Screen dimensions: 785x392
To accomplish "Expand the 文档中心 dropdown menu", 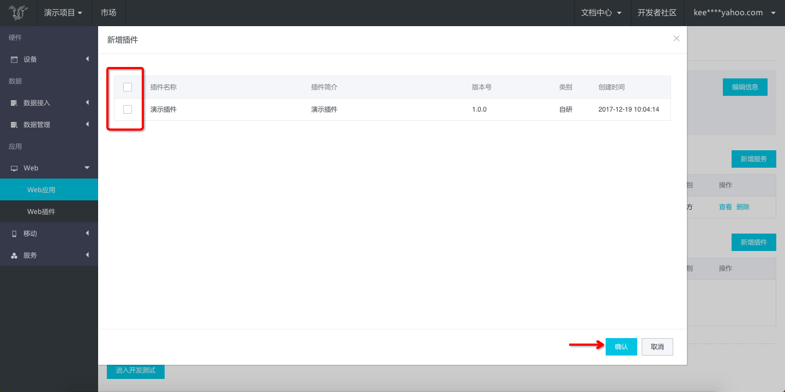I will click(x=601, y=13).
